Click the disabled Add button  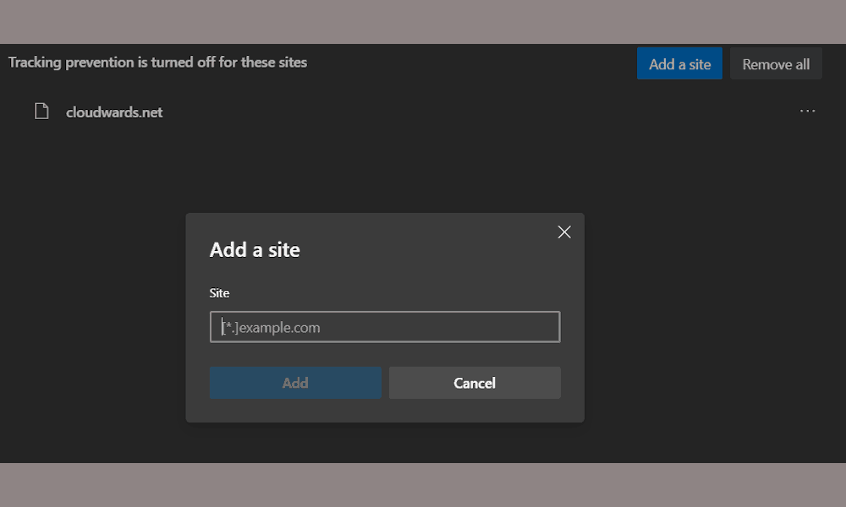pos(295,382)
